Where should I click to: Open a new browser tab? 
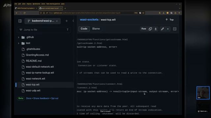(65, 9)
